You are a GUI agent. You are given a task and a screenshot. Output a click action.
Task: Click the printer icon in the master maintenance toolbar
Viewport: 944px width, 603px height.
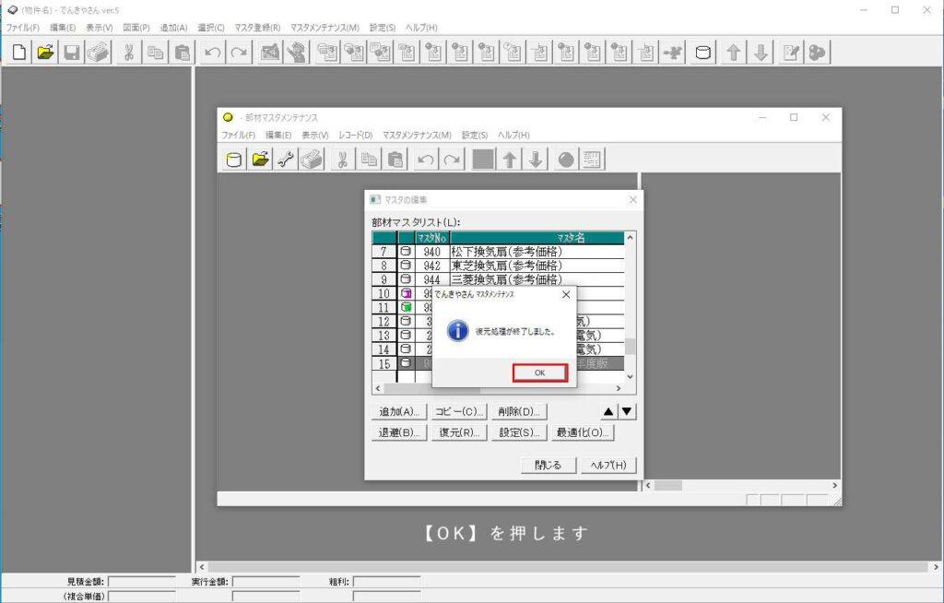(312, 160)
